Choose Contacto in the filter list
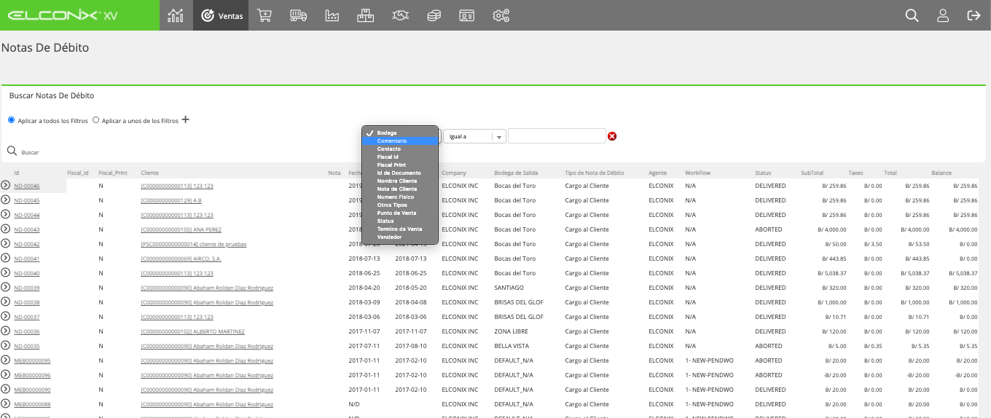This screenshot has height=418, width=991. point(400,149)
